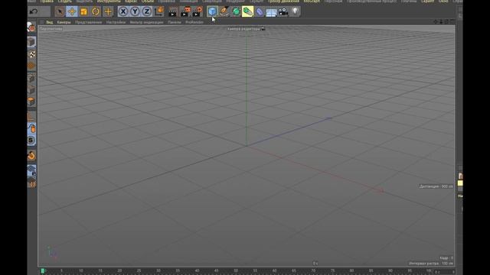Screen dimensions: 490x275
Task: Toggle the viewport maximize view icon
Action: 452,22
